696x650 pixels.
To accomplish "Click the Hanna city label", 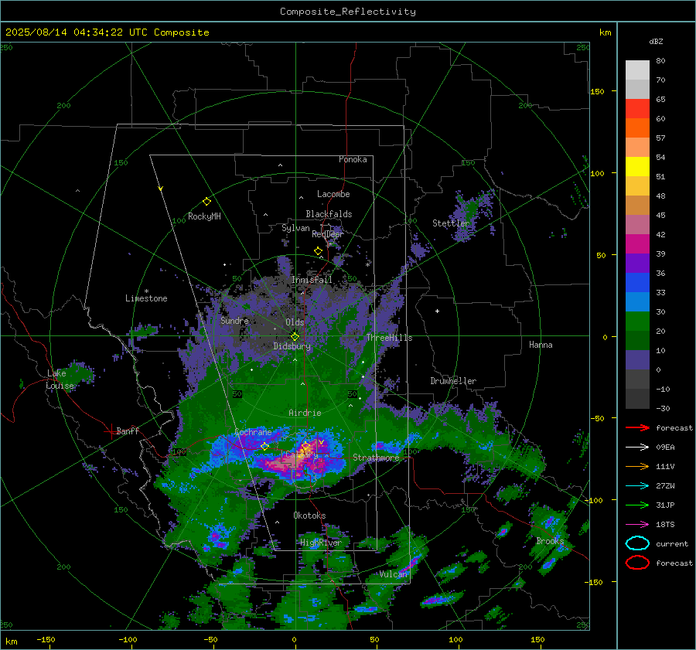I will pyautogui.click(x=541, y=345).
